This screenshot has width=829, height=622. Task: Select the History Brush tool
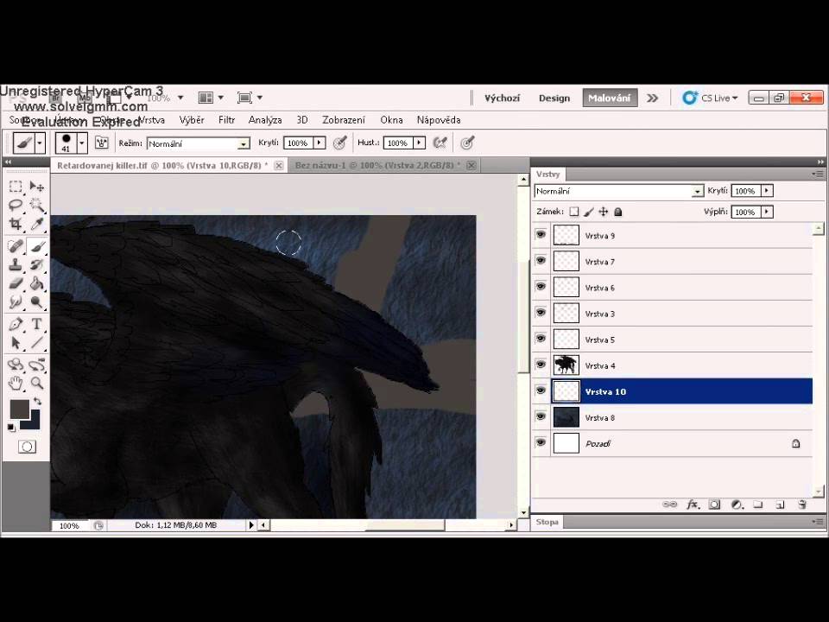pyautogui.click(x=36, y=264)
